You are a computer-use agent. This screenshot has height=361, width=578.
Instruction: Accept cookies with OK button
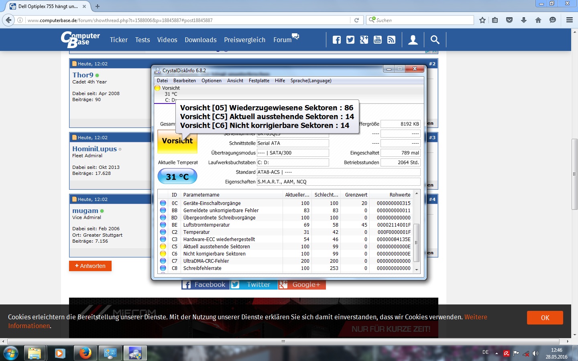[545, 318]
